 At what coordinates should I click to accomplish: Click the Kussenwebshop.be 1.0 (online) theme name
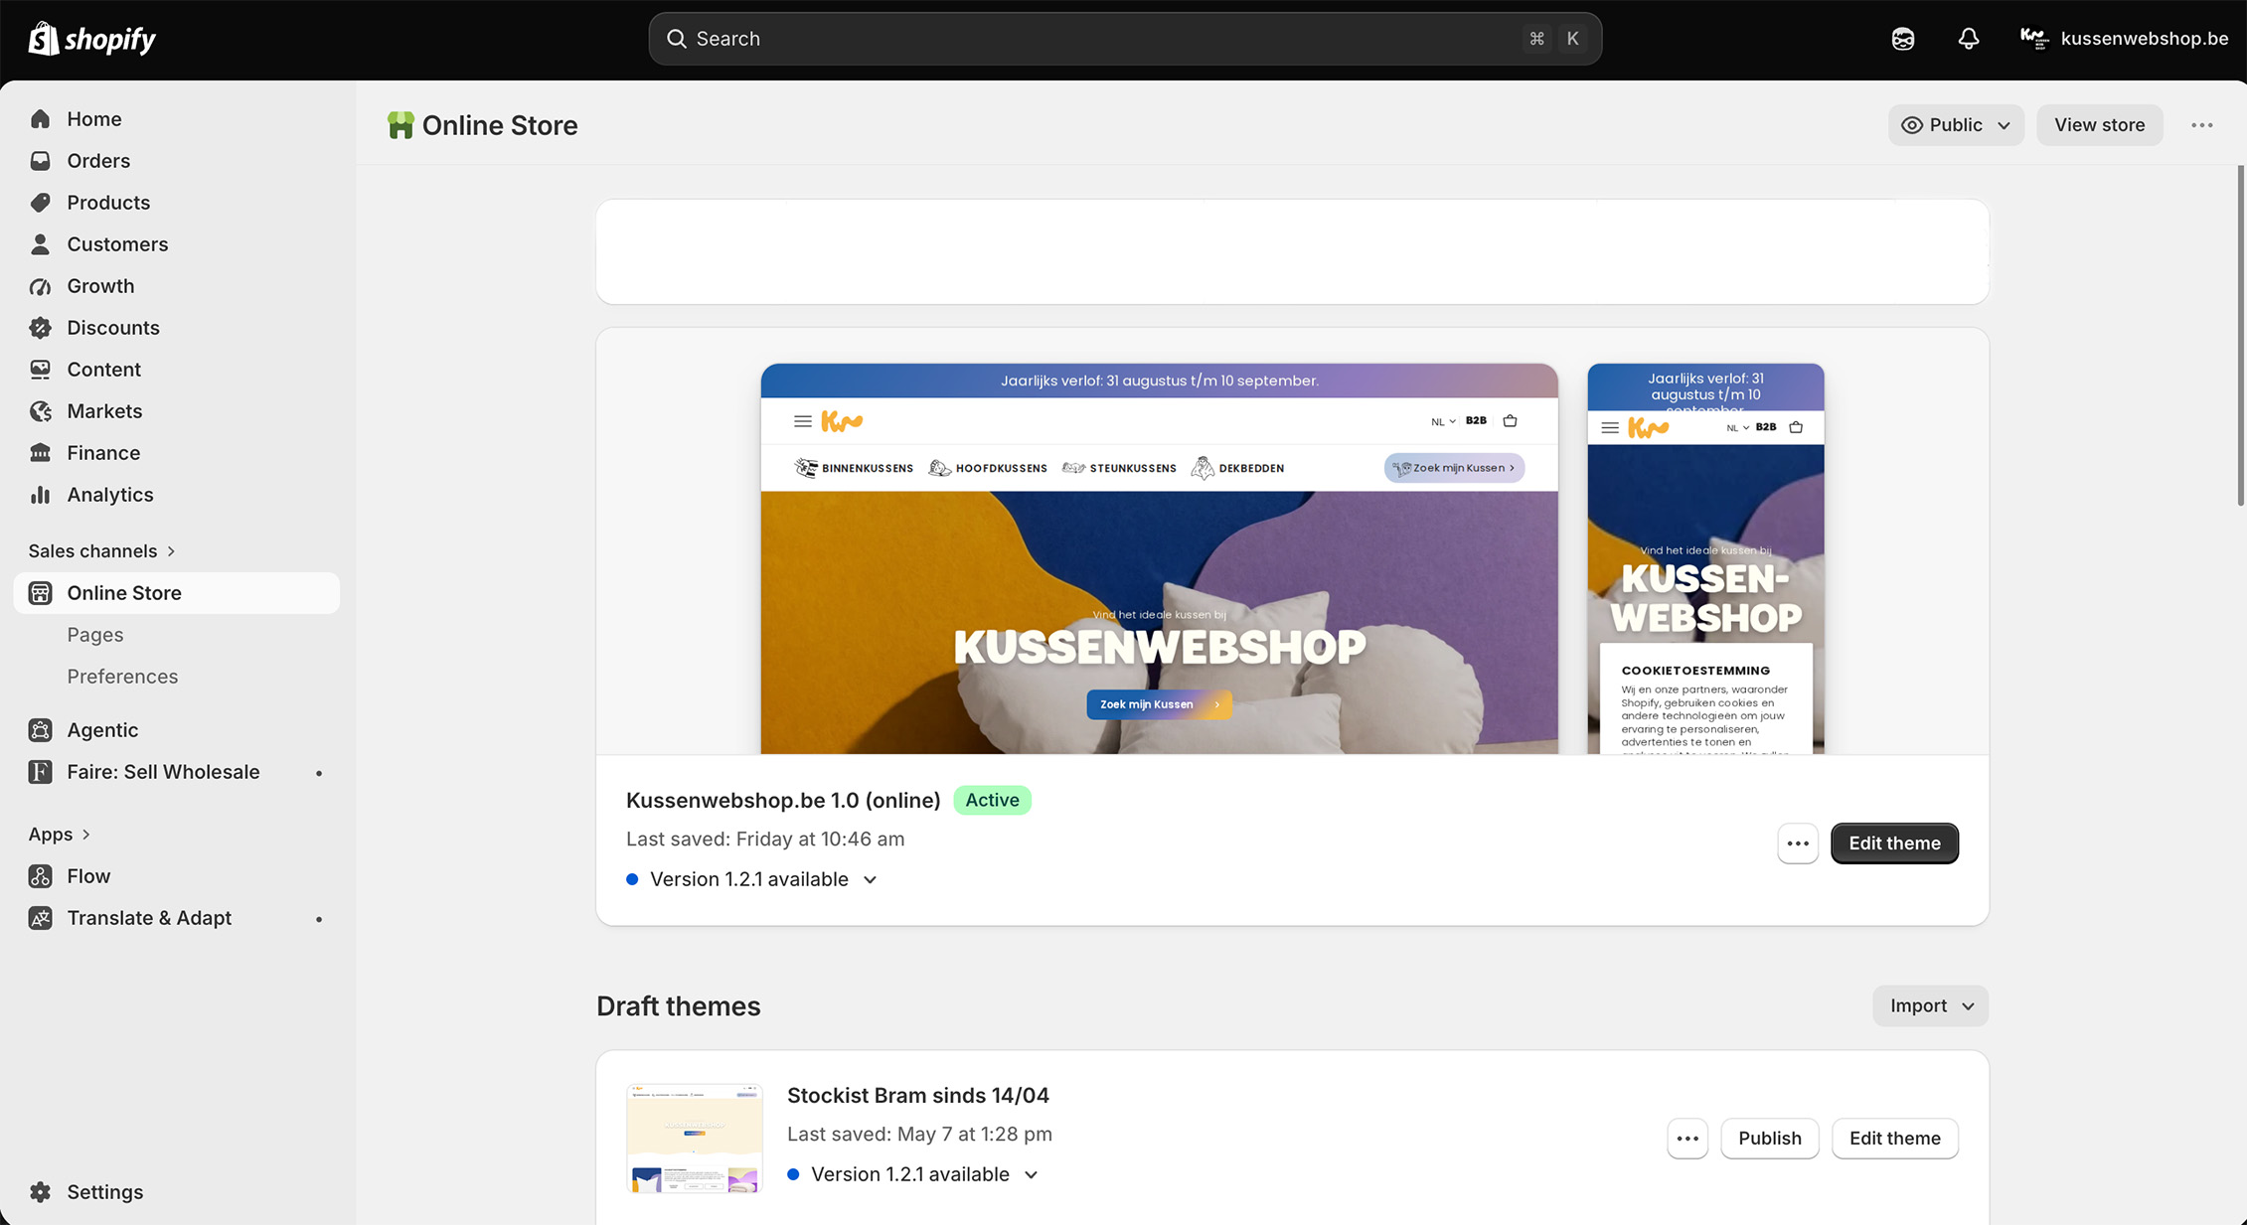click(783, 800)
